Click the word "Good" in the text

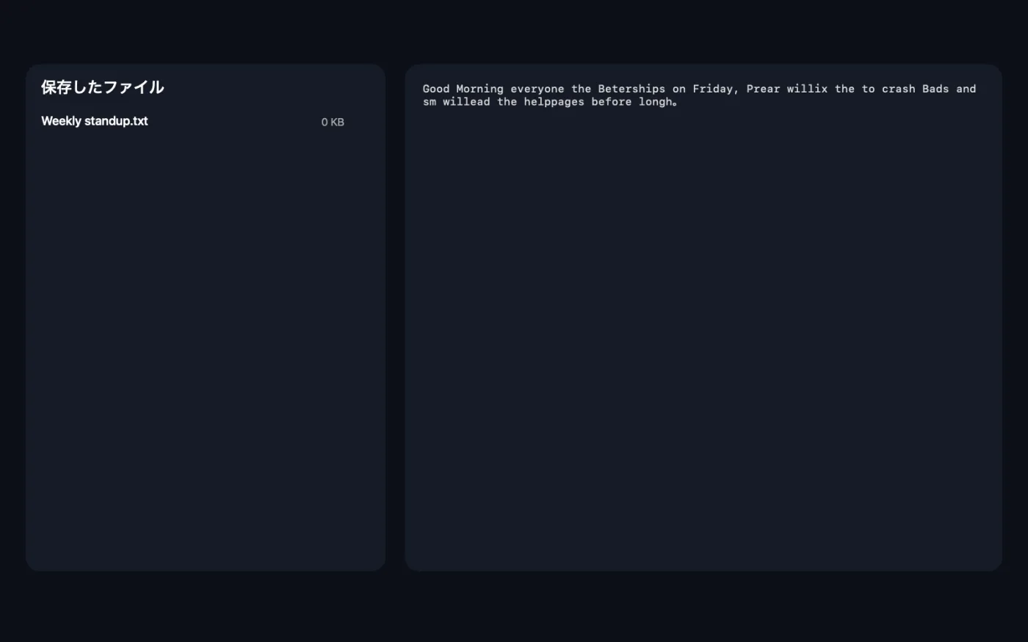(436, 89)
